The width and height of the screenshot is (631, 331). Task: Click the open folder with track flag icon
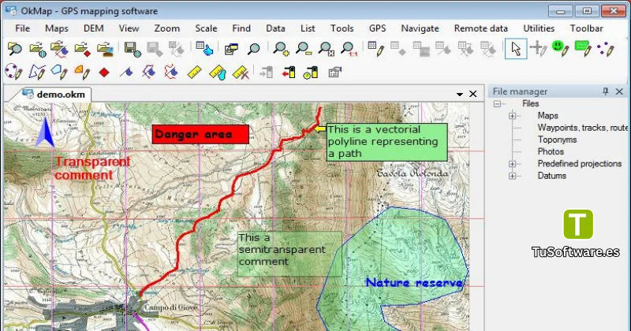(x=60, y=49)
